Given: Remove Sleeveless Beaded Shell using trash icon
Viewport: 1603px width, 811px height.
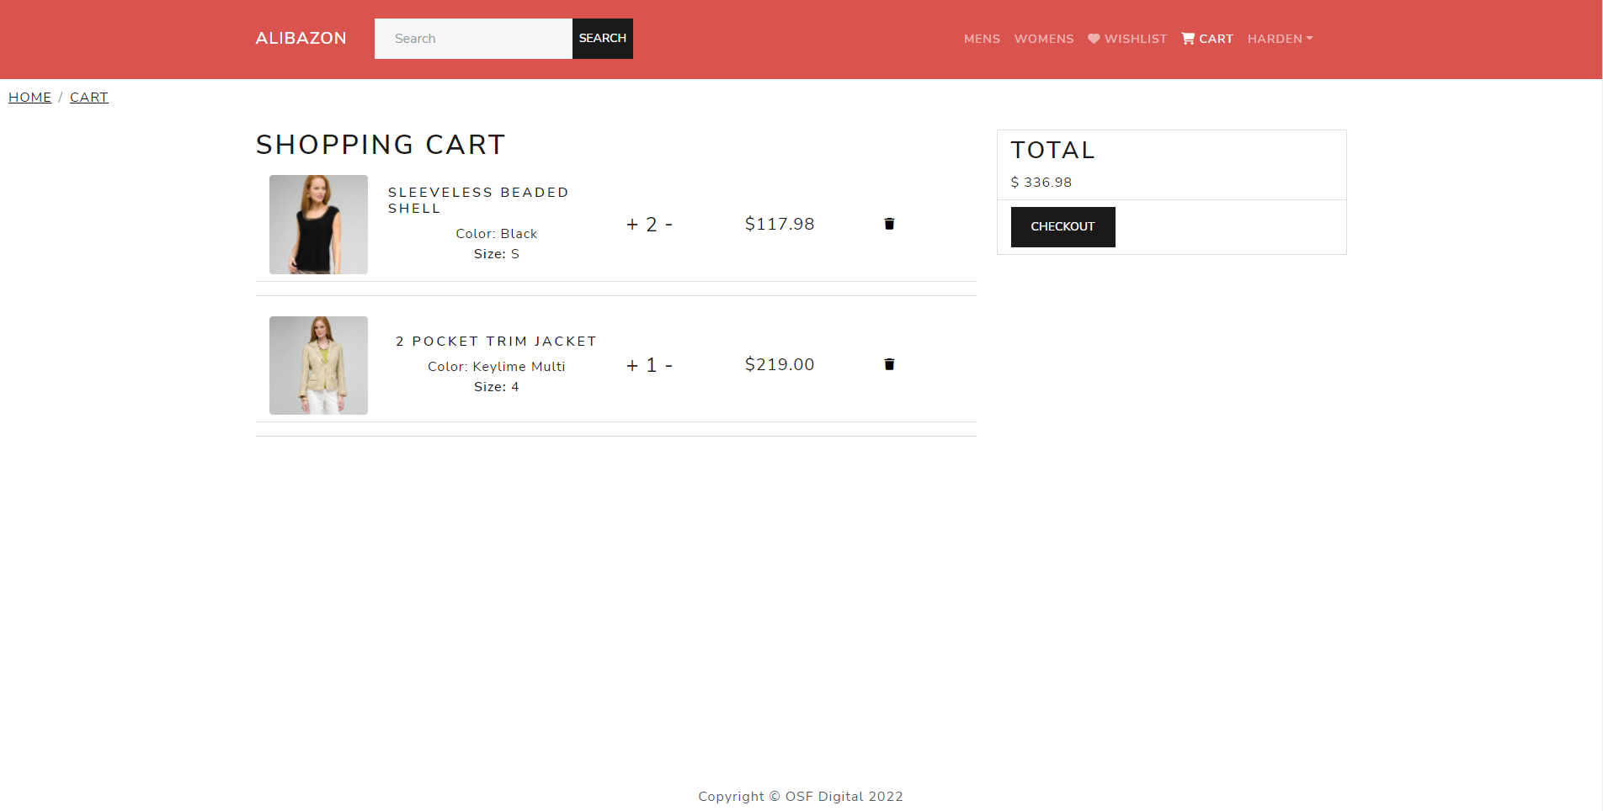Looking at the screenshot, I should coord(889,224).
